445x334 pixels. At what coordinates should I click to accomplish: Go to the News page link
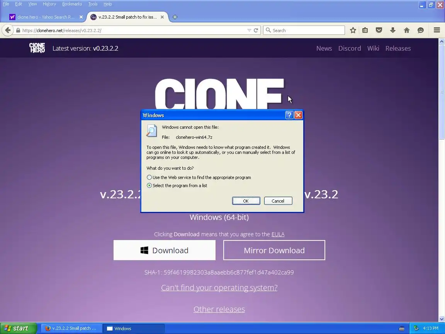point(324,48)
